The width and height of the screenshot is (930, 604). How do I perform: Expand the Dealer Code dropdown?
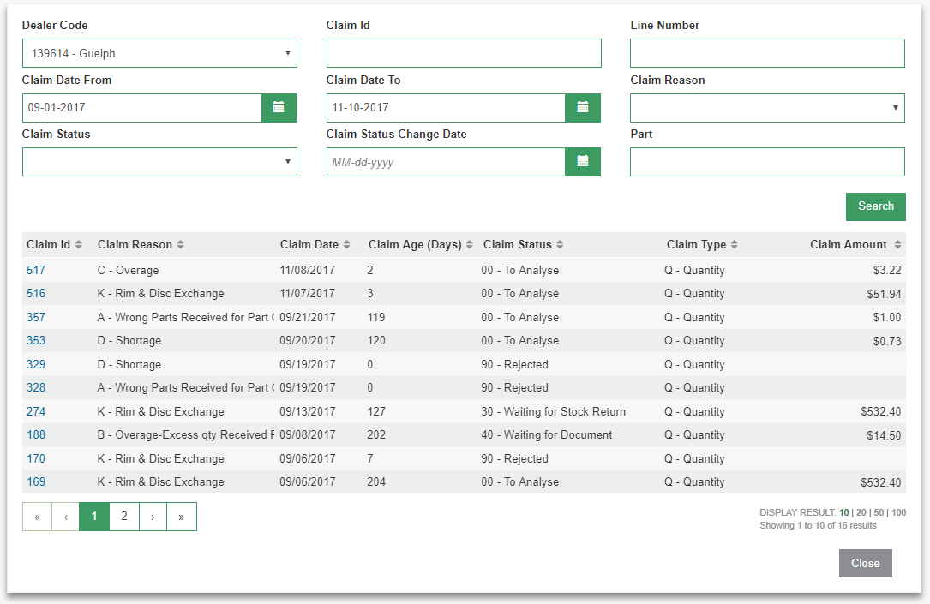[x=159, y=53]
